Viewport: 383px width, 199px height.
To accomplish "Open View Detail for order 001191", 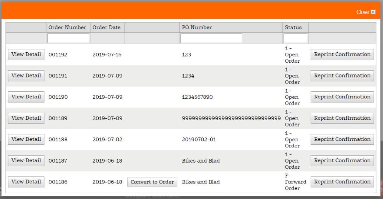I will [x=26, y=76].
